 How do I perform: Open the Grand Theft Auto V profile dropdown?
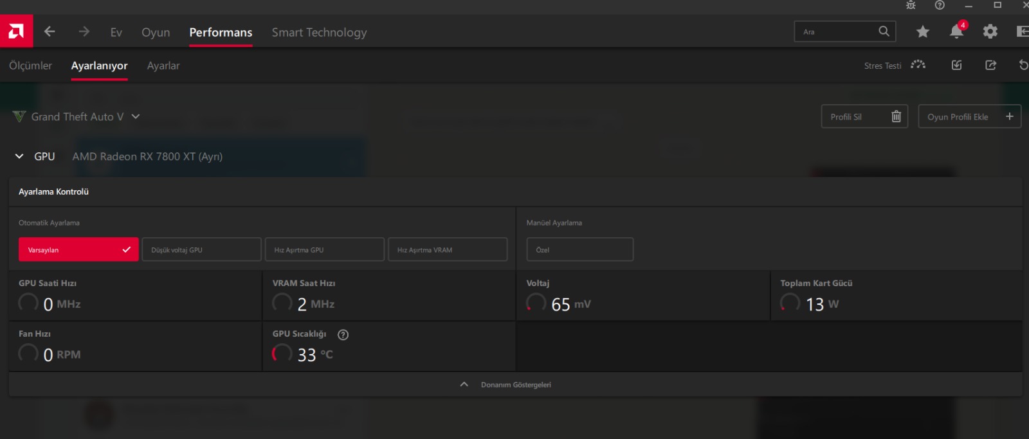(x=77, y=116)
